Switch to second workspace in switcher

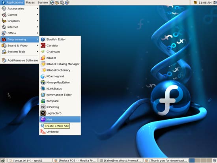pos(198,161)
